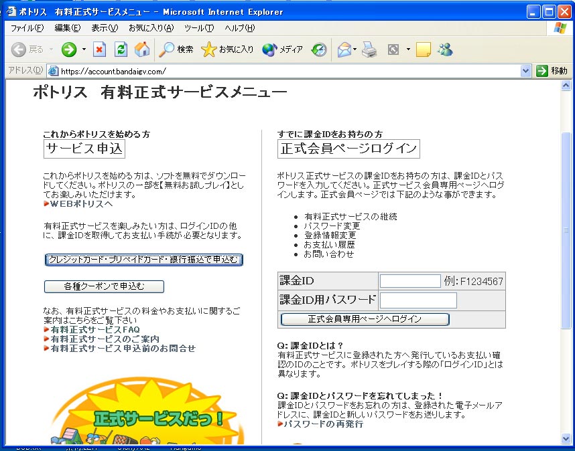The image size is (575, 451).
Task: Click the 正式会員専用ページへログイン button
Action: coord(365,319)
